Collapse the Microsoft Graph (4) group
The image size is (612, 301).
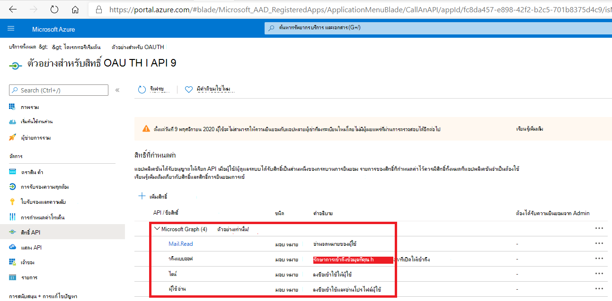pyautogui.click(x=158, y=229)
